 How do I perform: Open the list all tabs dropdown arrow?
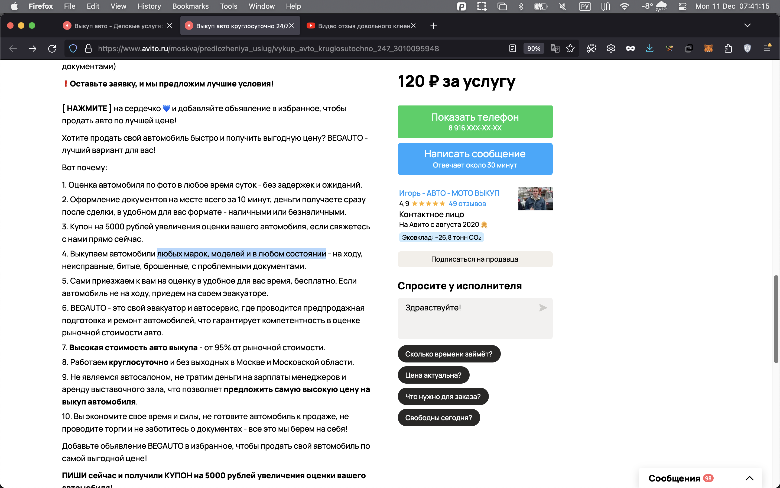(x=747, y=25)
